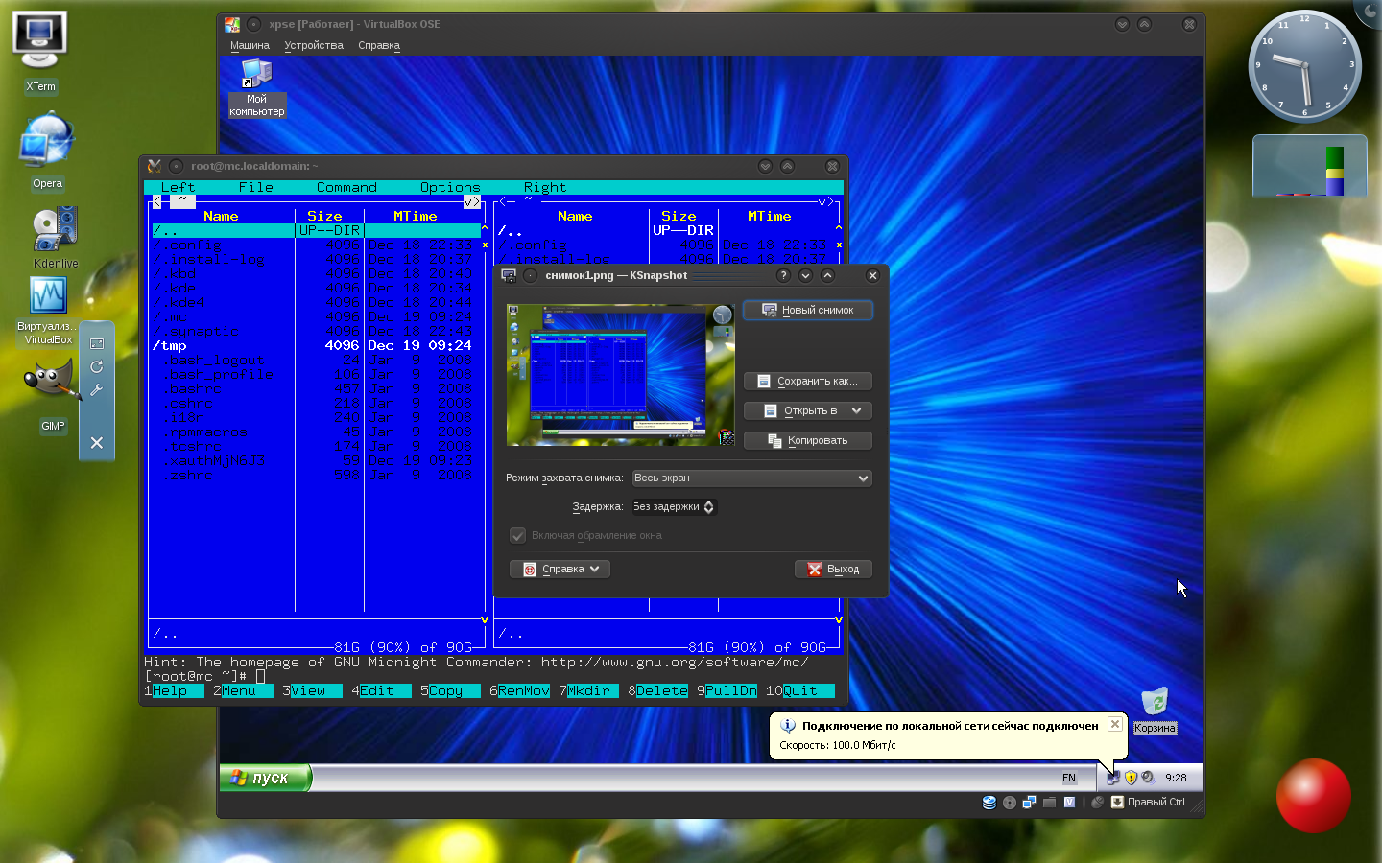Click mc function key 8 Delete
Viewport: 1382px width, 863px height.
click(x=658, y=690)
